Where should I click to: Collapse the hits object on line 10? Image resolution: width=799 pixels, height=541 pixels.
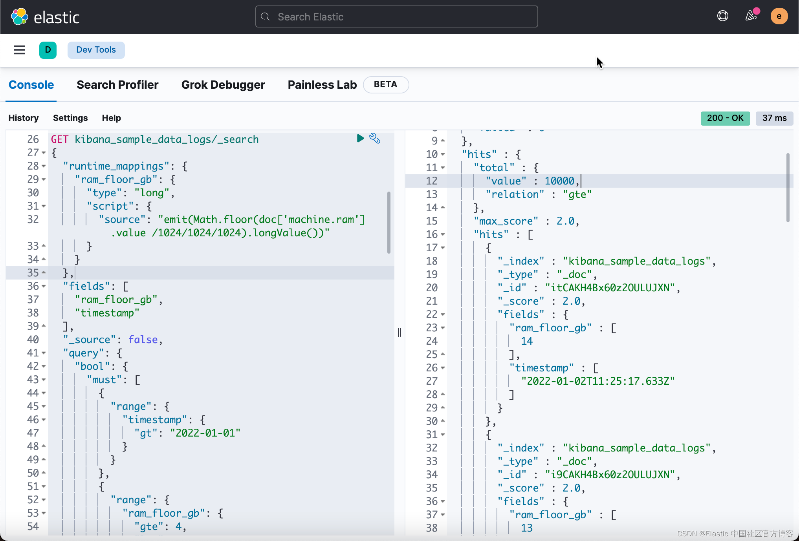[443, 154]
